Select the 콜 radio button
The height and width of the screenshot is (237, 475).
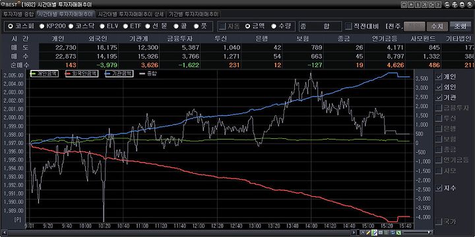point(176,26)
